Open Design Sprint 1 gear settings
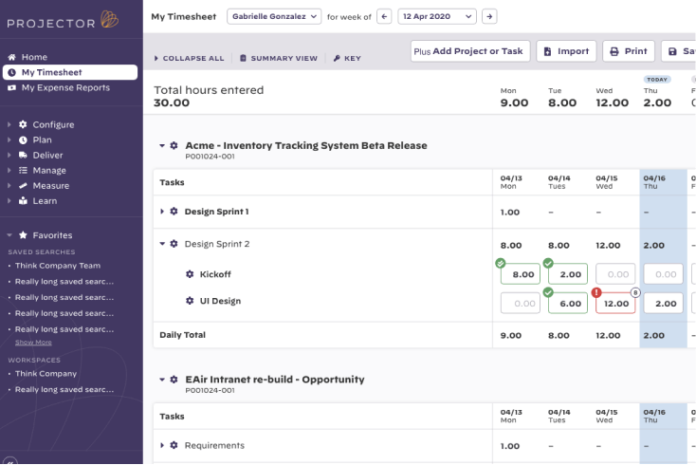 174,212
